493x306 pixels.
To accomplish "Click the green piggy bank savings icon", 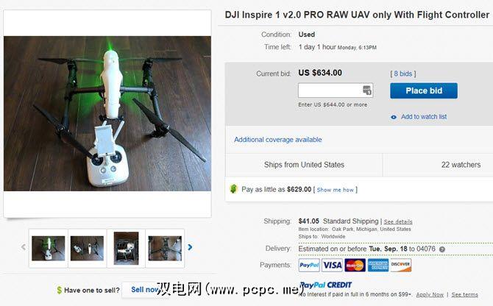I will point(233,189).
